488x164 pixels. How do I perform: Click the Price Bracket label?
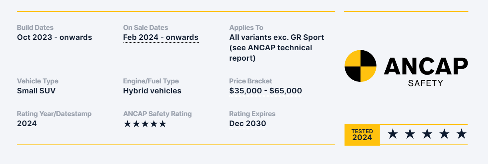251,81
